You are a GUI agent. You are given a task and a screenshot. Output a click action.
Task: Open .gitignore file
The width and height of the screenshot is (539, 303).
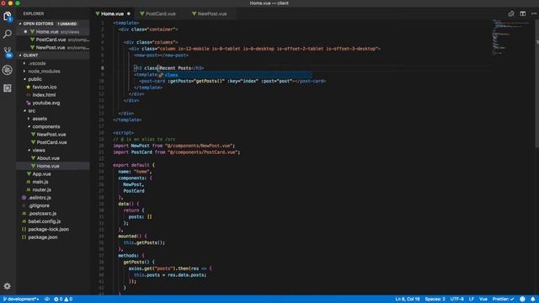point(53,205)
